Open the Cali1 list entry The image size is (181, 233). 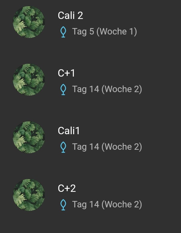pyautogui.click(x=90, y=137)
